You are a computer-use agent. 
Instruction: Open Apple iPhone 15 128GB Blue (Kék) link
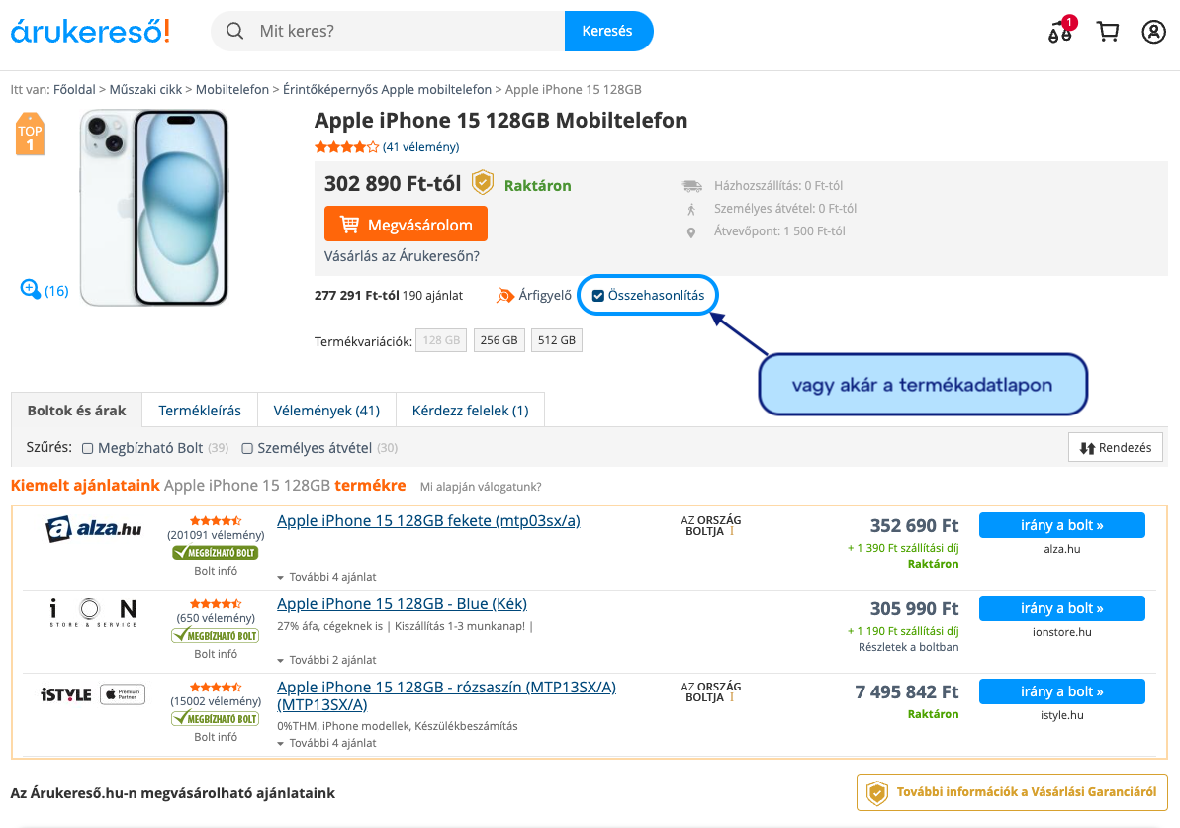point(402,603)
